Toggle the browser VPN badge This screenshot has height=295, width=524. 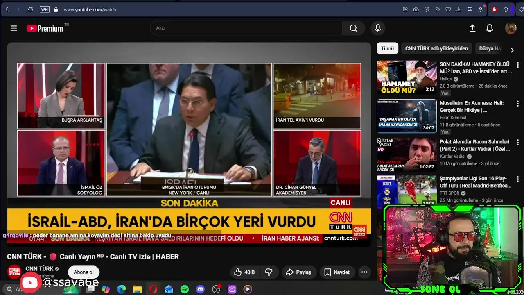pos(45,9)
